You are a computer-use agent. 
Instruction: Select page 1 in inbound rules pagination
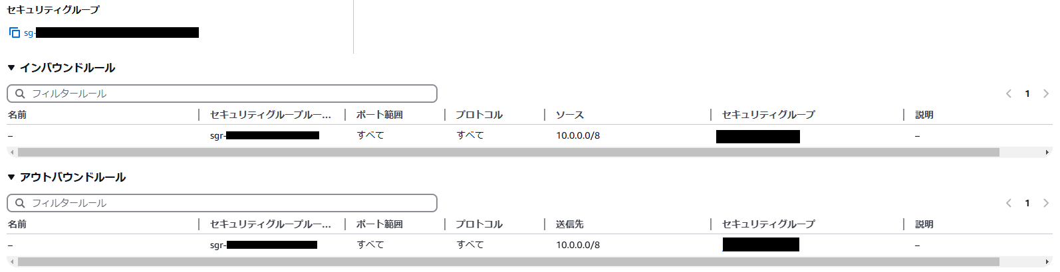click(x=1027, y=94)
